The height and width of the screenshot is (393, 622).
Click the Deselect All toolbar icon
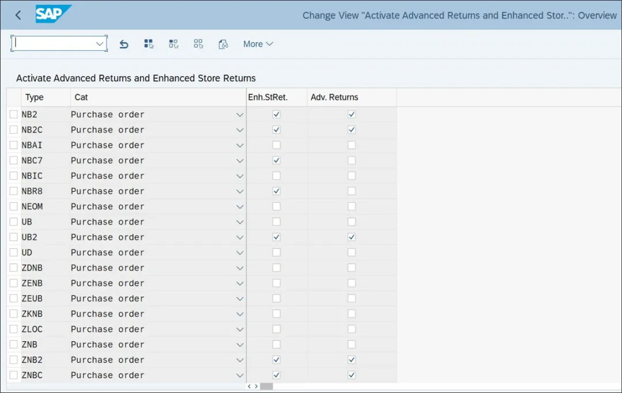point(199,44)
